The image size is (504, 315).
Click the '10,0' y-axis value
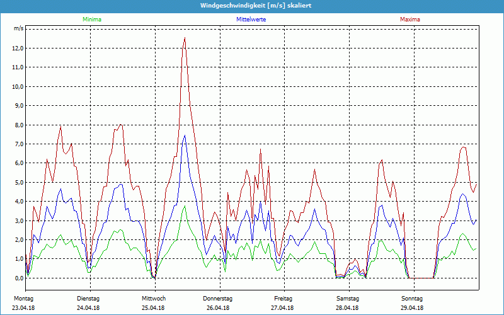tap(18, 86)
